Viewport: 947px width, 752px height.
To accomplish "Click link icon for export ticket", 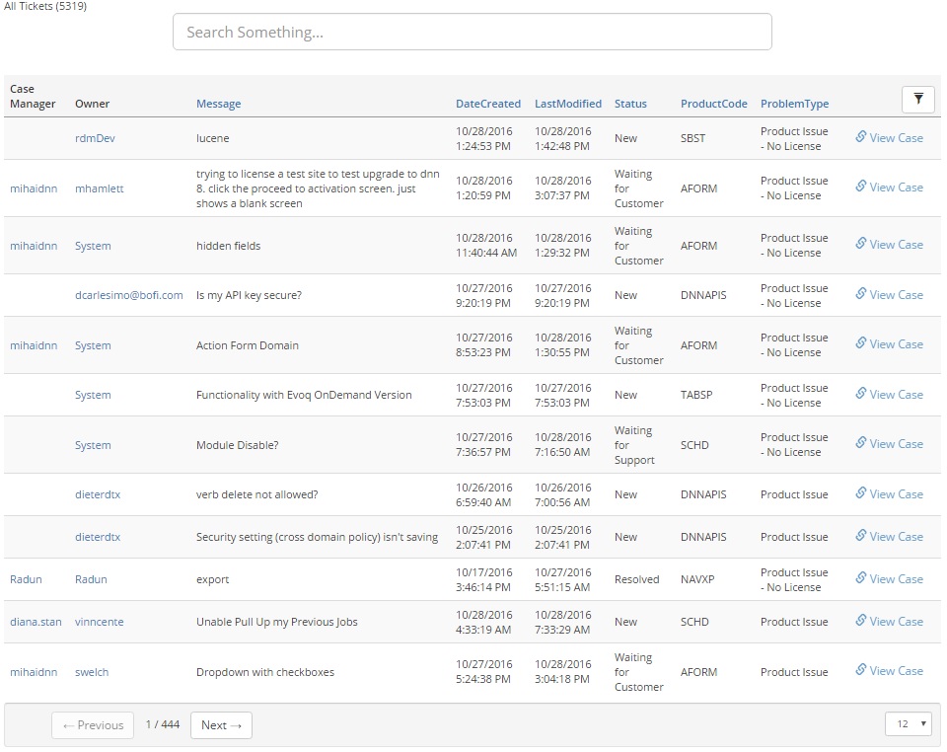I will (860, 579).
